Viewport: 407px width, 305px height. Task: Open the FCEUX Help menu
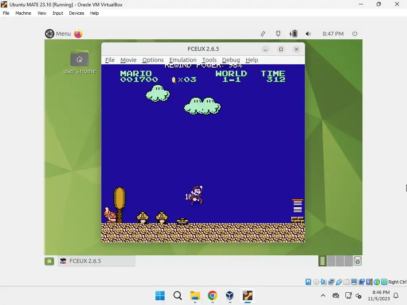252,60
